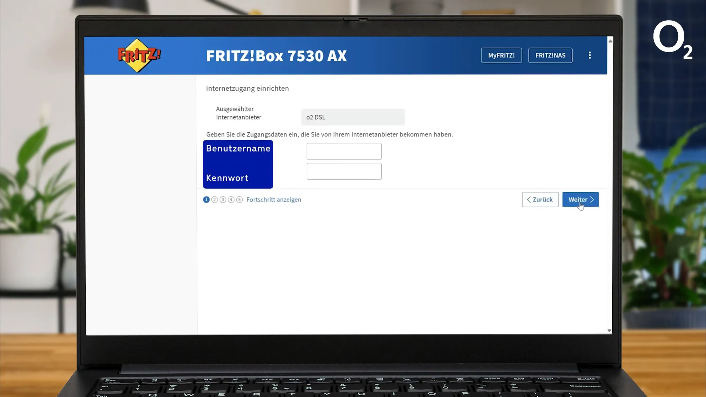The width and height of the screenshot is (706, 397).
Task: Select progress step 4 indicator
Action: (x=231, y=200)
